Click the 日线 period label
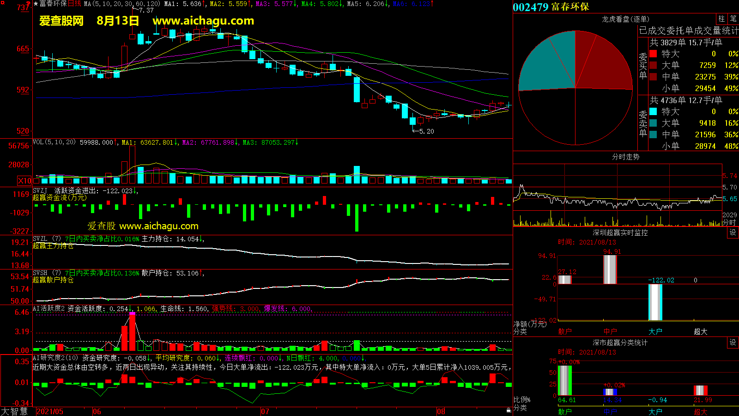Viewport: 739px width, 416px height. pyautogui.click(x=74, y=4)
